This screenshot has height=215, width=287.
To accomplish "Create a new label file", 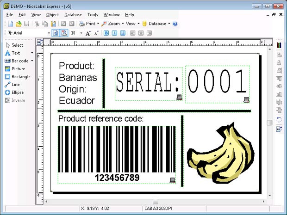I will coord(11,24).
